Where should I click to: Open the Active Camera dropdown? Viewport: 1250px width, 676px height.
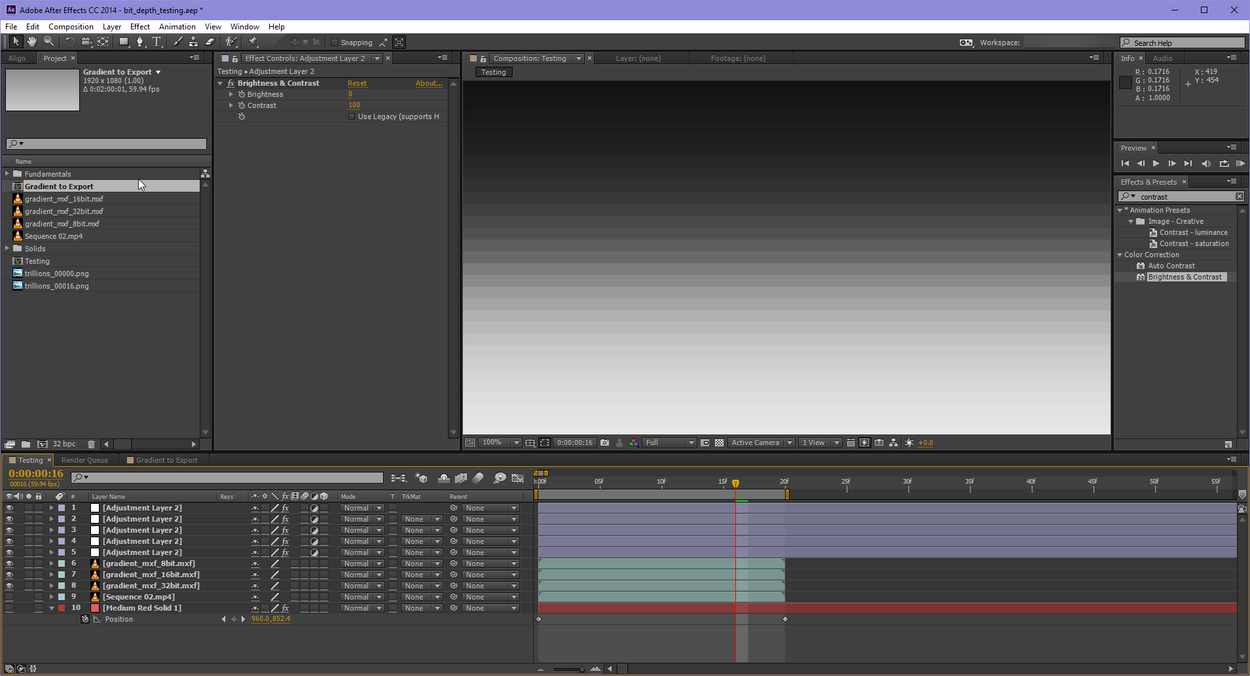pos(760,442)
